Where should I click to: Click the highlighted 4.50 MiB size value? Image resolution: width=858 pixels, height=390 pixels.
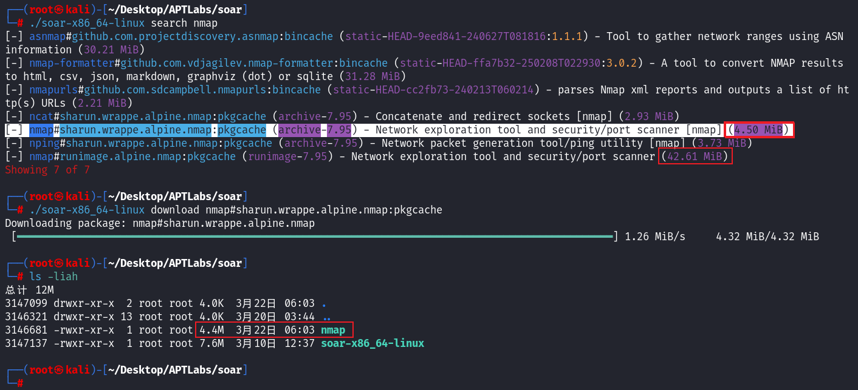point(758,130)
